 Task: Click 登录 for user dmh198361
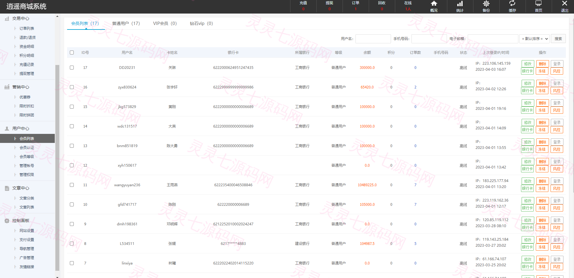point(557,220)
